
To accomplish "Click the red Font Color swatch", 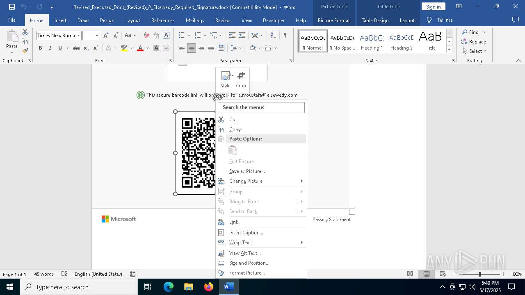I will click(x=140, y=48).
